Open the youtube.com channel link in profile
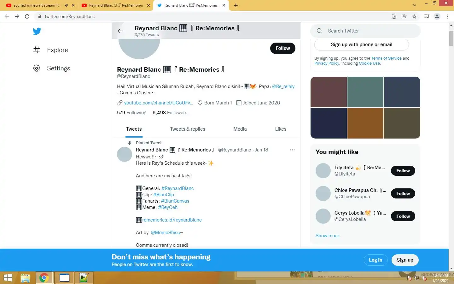This screenshot has width=454, height=284. (159, 103)
